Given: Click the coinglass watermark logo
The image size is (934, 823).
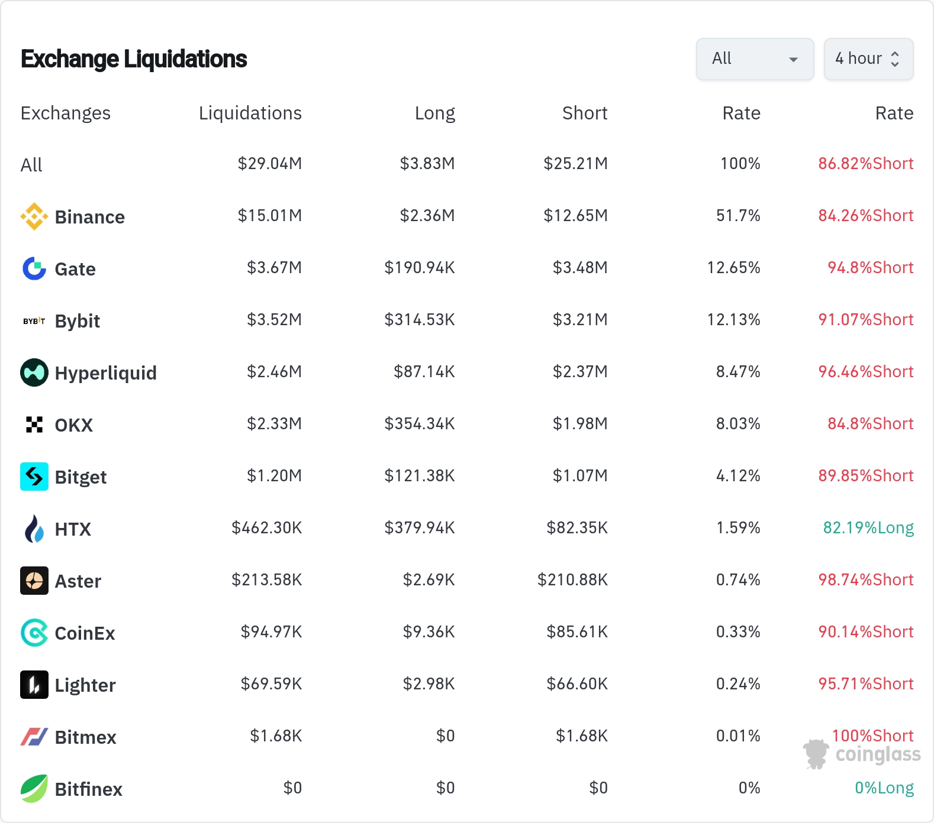Looking at the screenshot, I should click(x=862, y=754).
